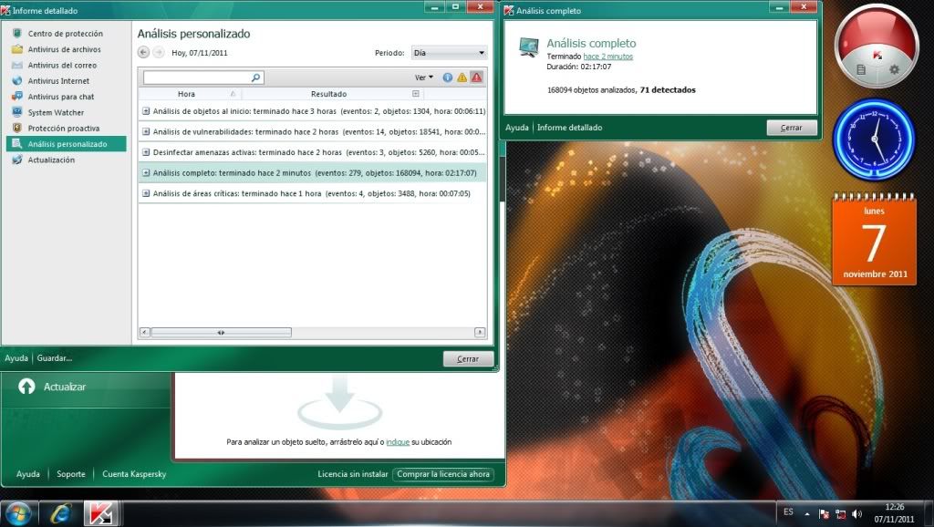The width and height of the screenshot is (934, 527).
Task: Click the settings gear on Kaspersky gadget
Action: (894, 69)
